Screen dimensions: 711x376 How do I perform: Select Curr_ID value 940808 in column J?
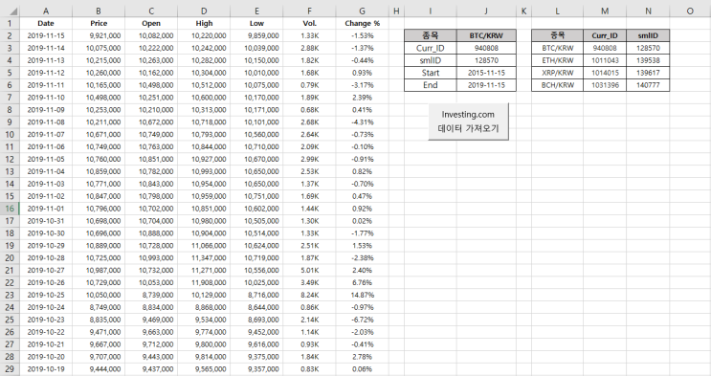[486, 48]
